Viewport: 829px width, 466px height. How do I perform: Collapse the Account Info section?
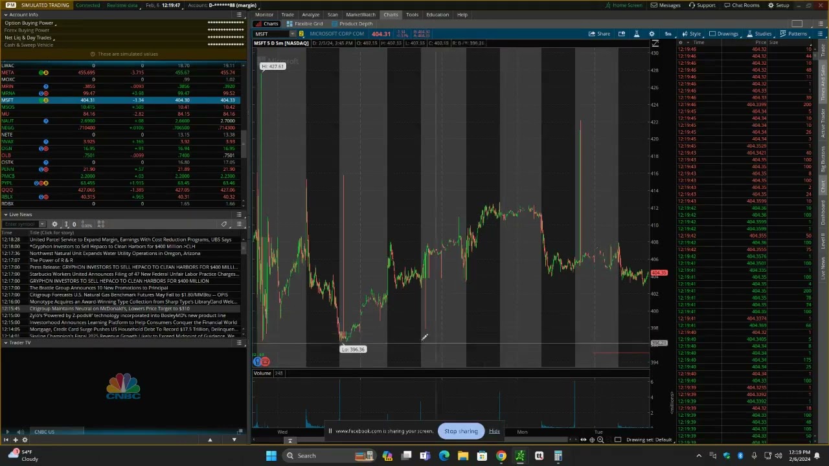point(5,14)
